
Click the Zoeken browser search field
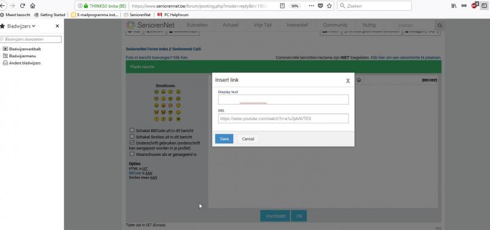[x=375, y=5]
